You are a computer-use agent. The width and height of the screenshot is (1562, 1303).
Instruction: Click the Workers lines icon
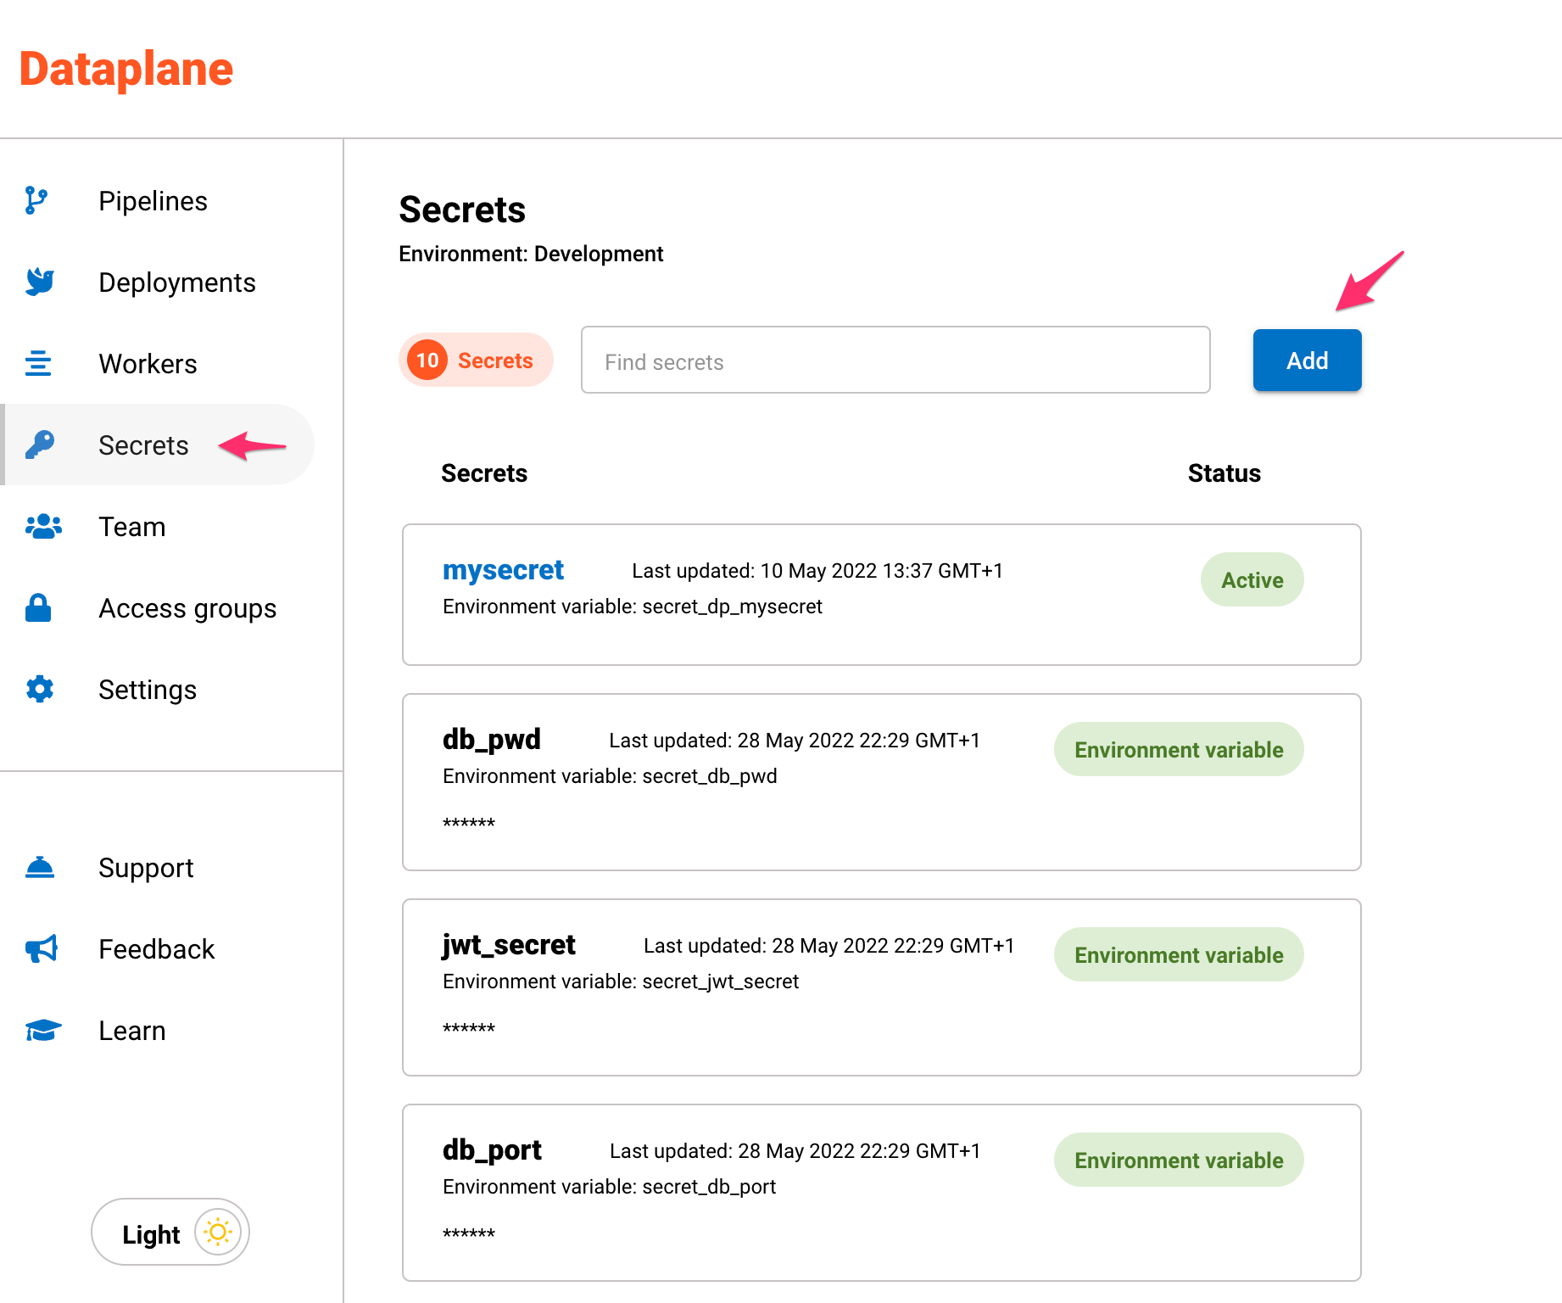tap(38, 363)
